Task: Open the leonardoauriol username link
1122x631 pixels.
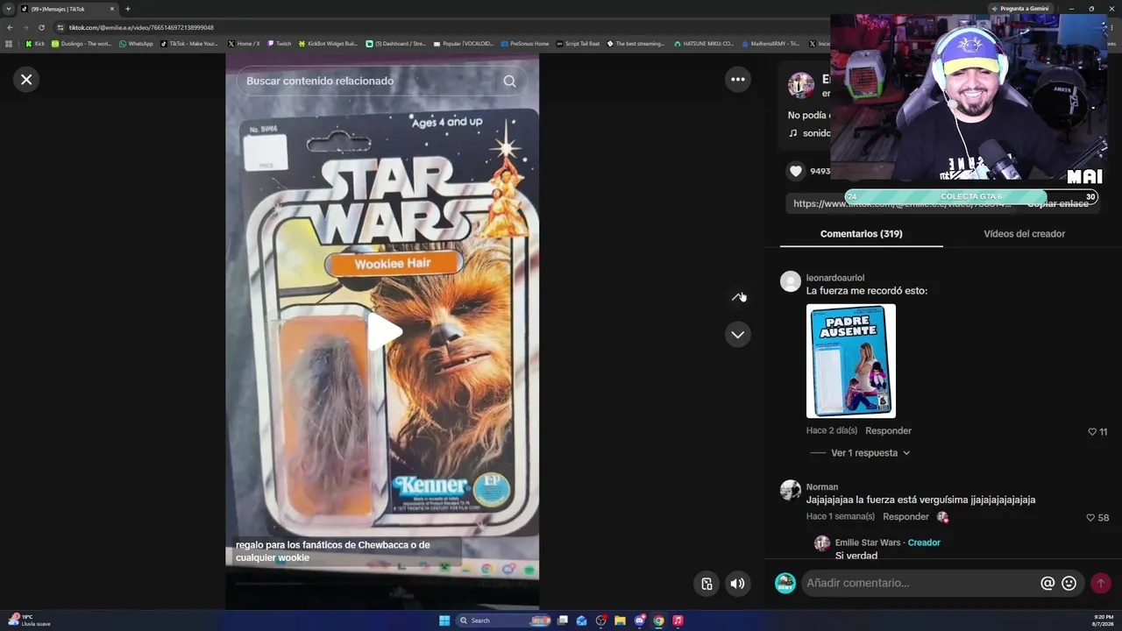Action: tap(834, 278)
